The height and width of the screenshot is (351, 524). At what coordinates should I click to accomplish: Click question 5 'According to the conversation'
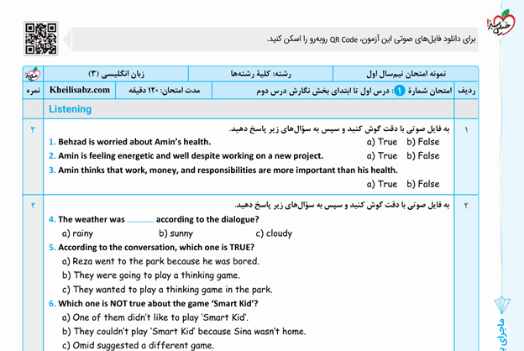[152, 248]
